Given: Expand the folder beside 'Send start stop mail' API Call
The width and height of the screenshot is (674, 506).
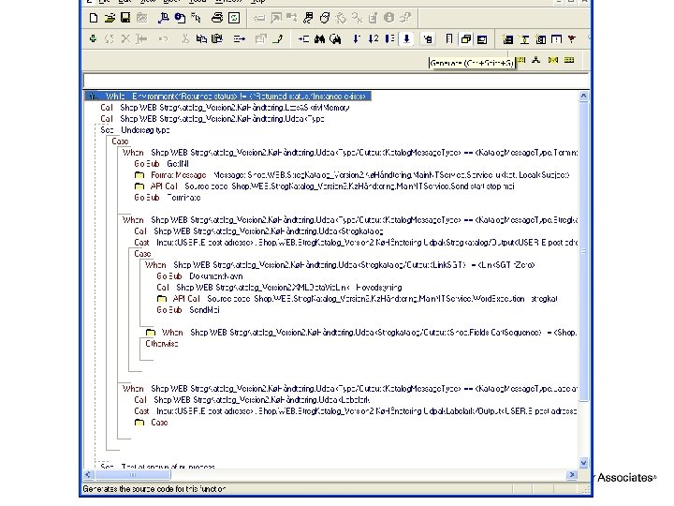Looking at the screenshot, I should 139,186.
